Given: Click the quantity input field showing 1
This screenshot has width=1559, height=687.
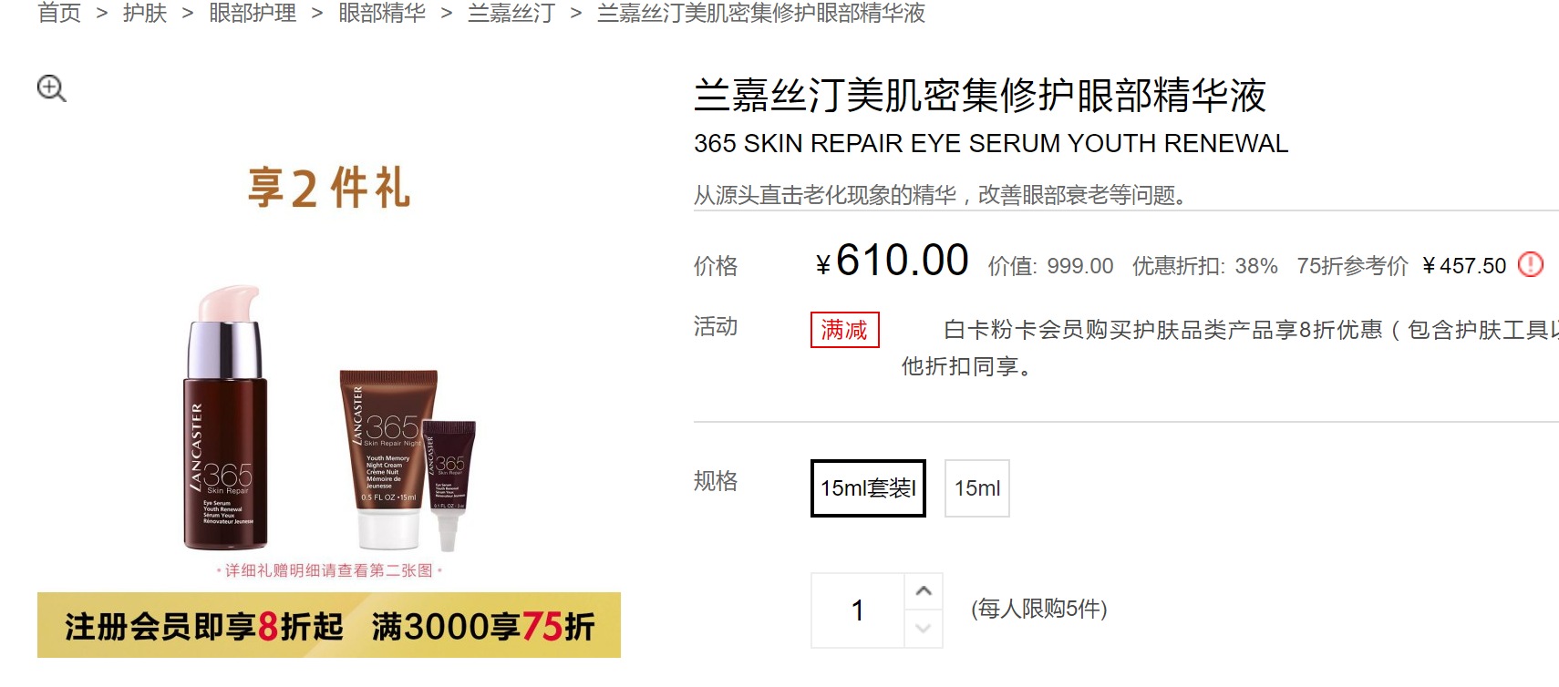Looking at the screenshot, I should pyautogui.click(x=858, y=610).
